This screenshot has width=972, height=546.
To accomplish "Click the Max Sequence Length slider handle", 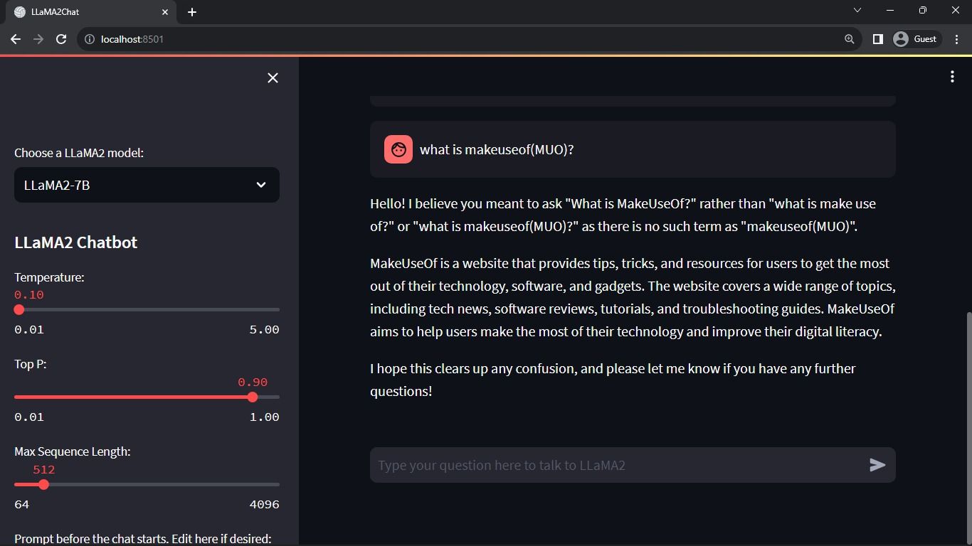I will (45, 485).
